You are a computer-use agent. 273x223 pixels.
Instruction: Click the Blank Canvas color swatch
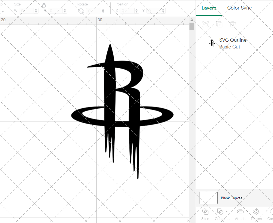tap(208, 198)
